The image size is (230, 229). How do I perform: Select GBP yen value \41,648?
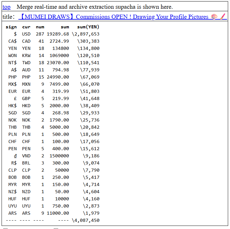coord(90,98)
